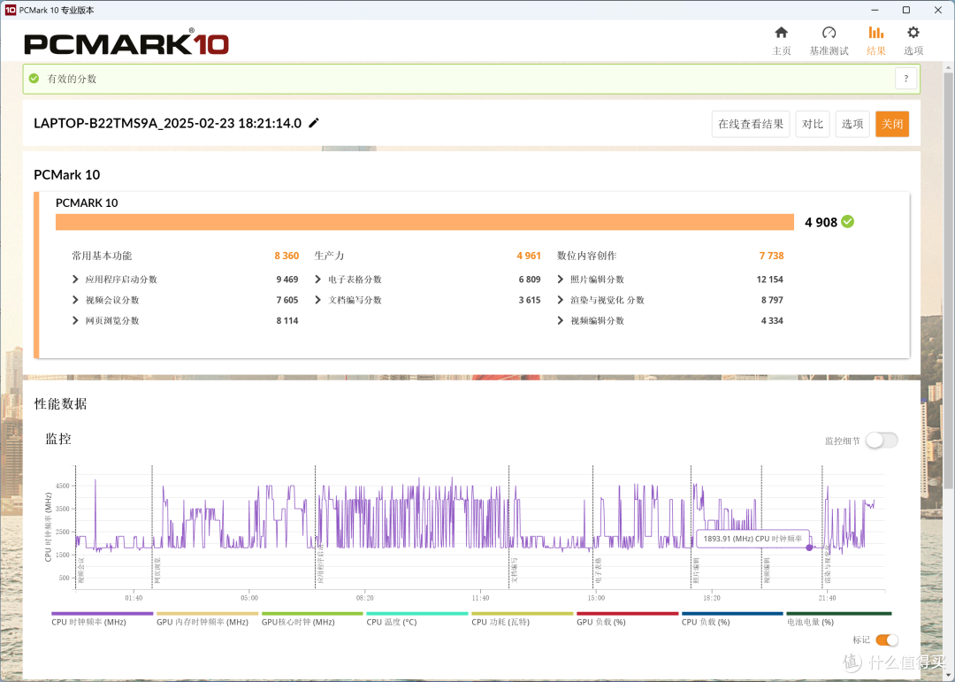The width and height of the screenshot is (955, 682).
Task: Select CPU 负载 (%) legend
Action: click(732, 619)
